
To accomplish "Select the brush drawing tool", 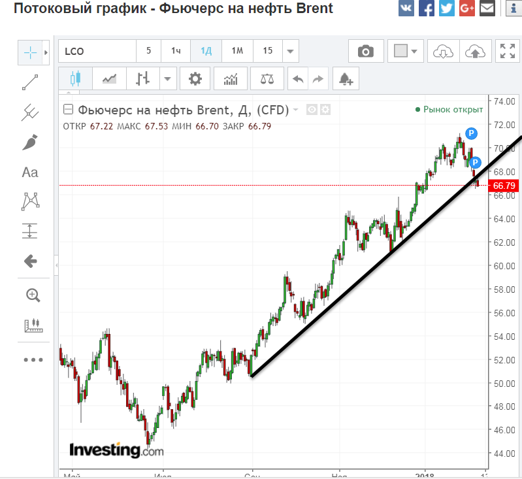I will 30,142.
